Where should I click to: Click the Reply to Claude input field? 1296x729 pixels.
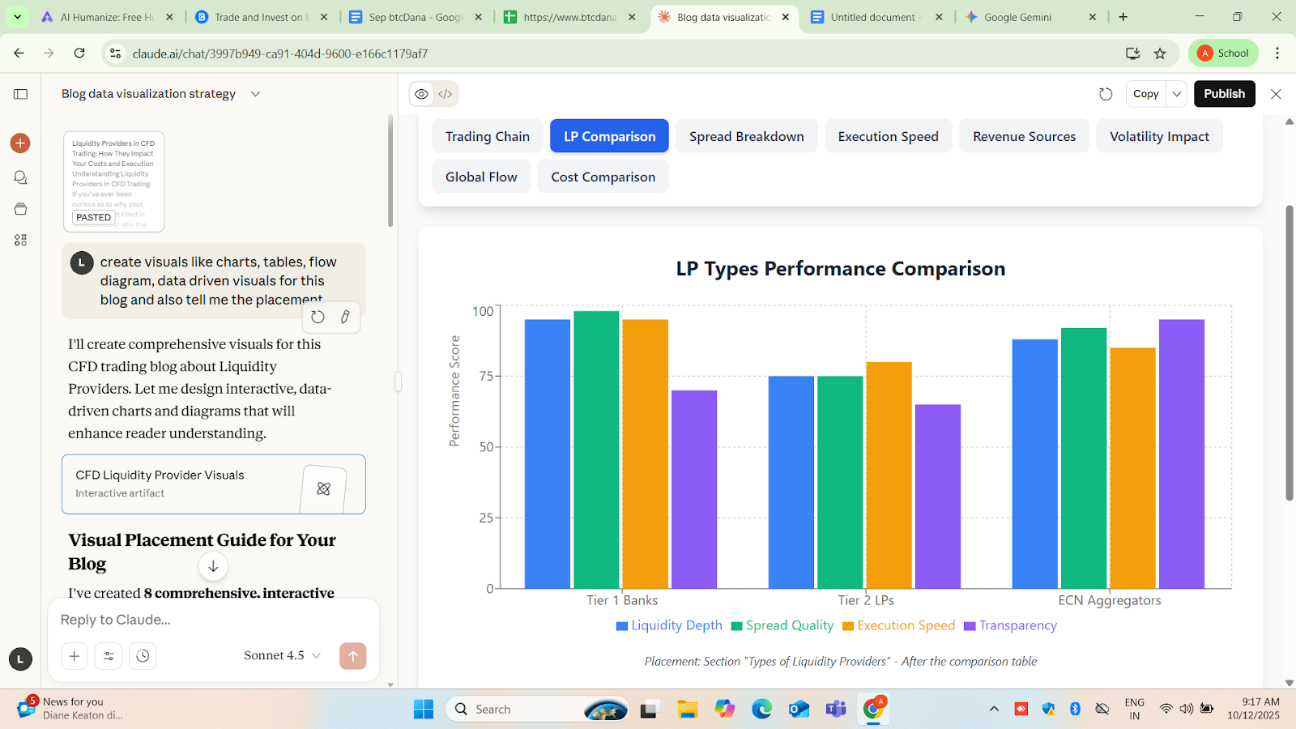click(x=211, y=620)
